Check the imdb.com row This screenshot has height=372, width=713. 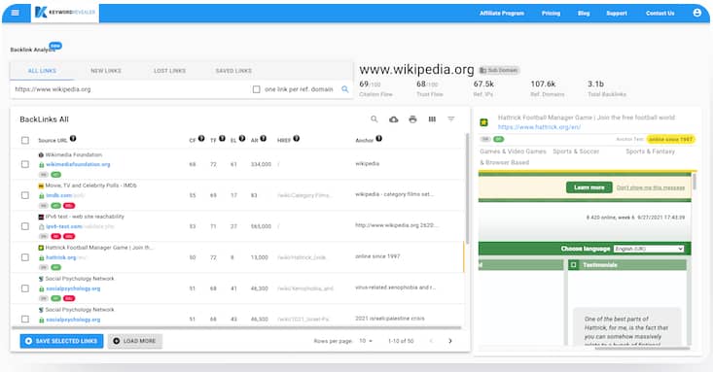25,195
